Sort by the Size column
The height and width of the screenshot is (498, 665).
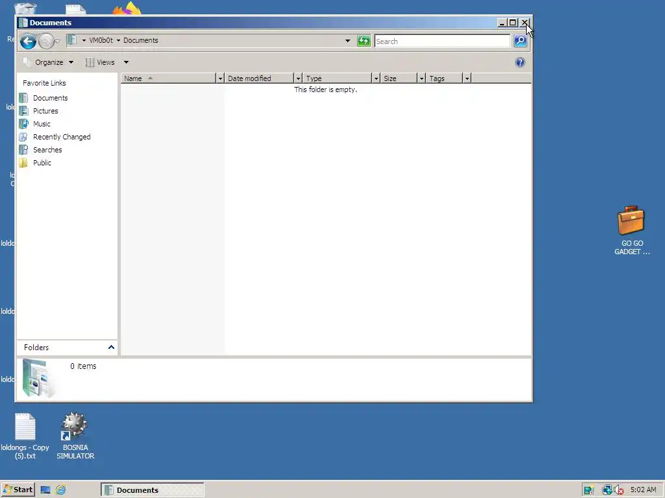(399, 78)
